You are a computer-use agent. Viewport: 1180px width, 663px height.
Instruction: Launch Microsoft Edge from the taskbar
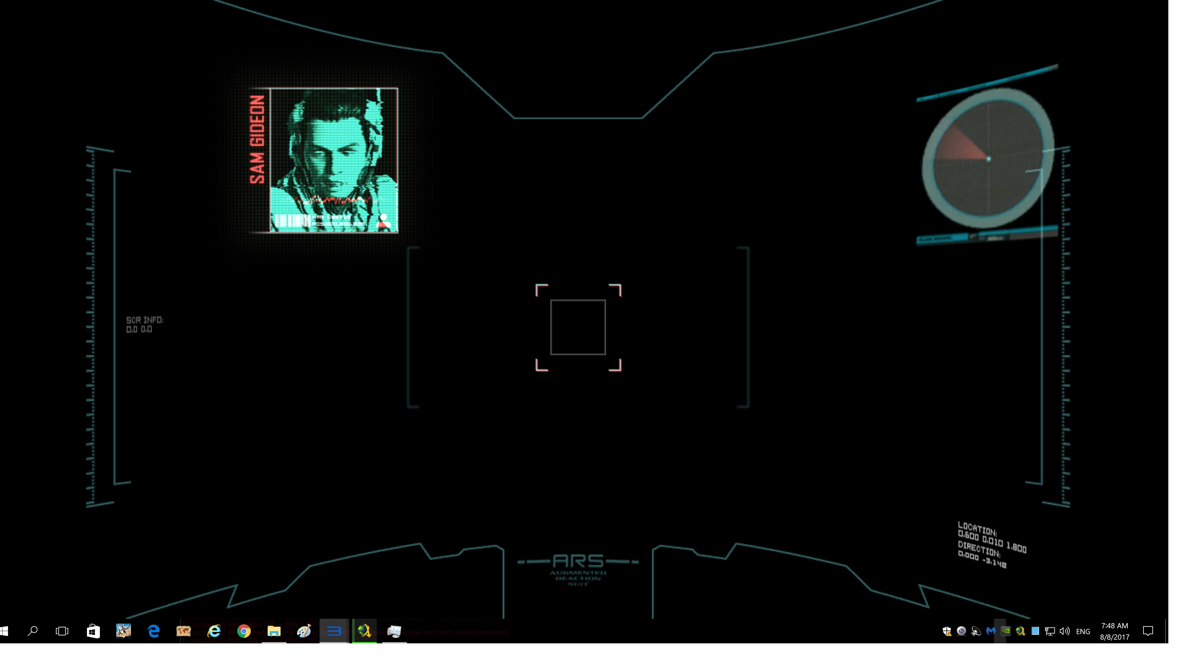point(153,631)
